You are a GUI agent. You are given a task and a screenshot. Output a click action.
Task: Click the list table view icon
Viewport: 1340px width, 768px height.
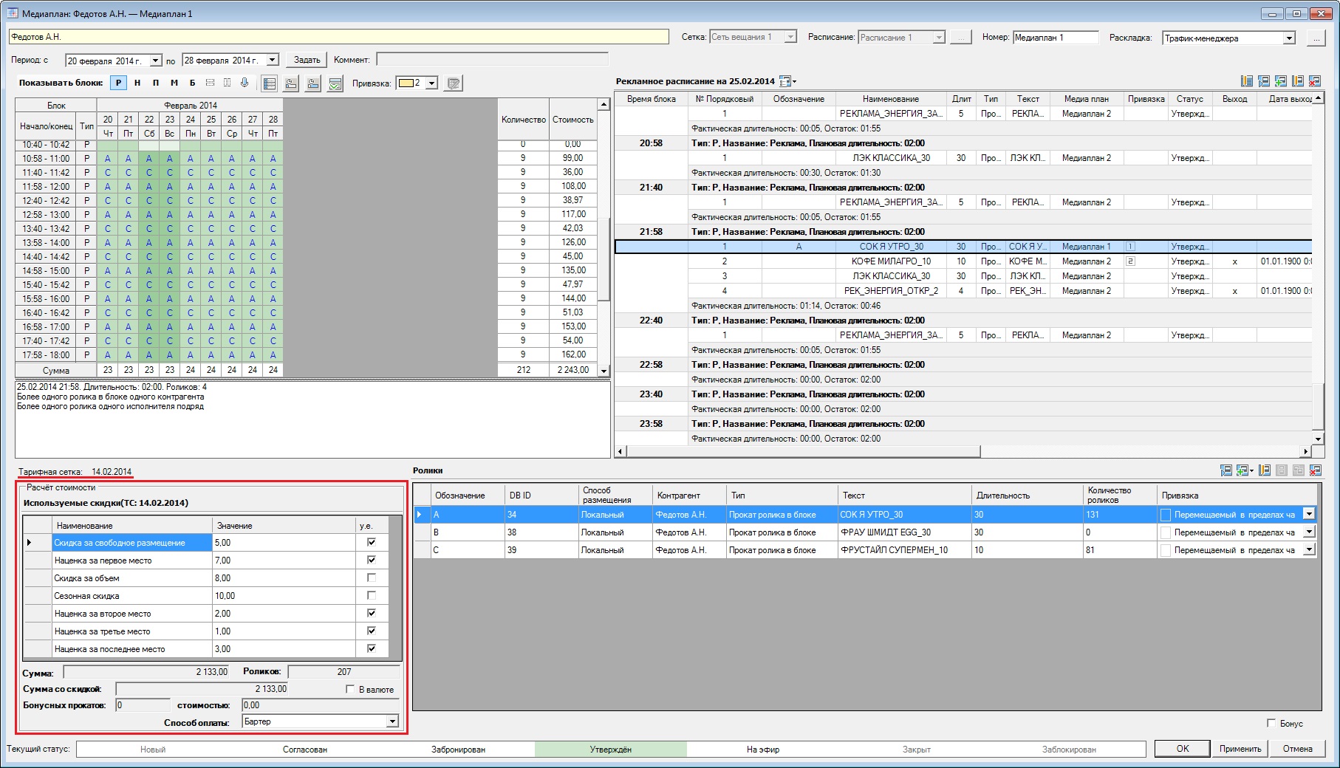pyautogui.click(x=270, y=83)
